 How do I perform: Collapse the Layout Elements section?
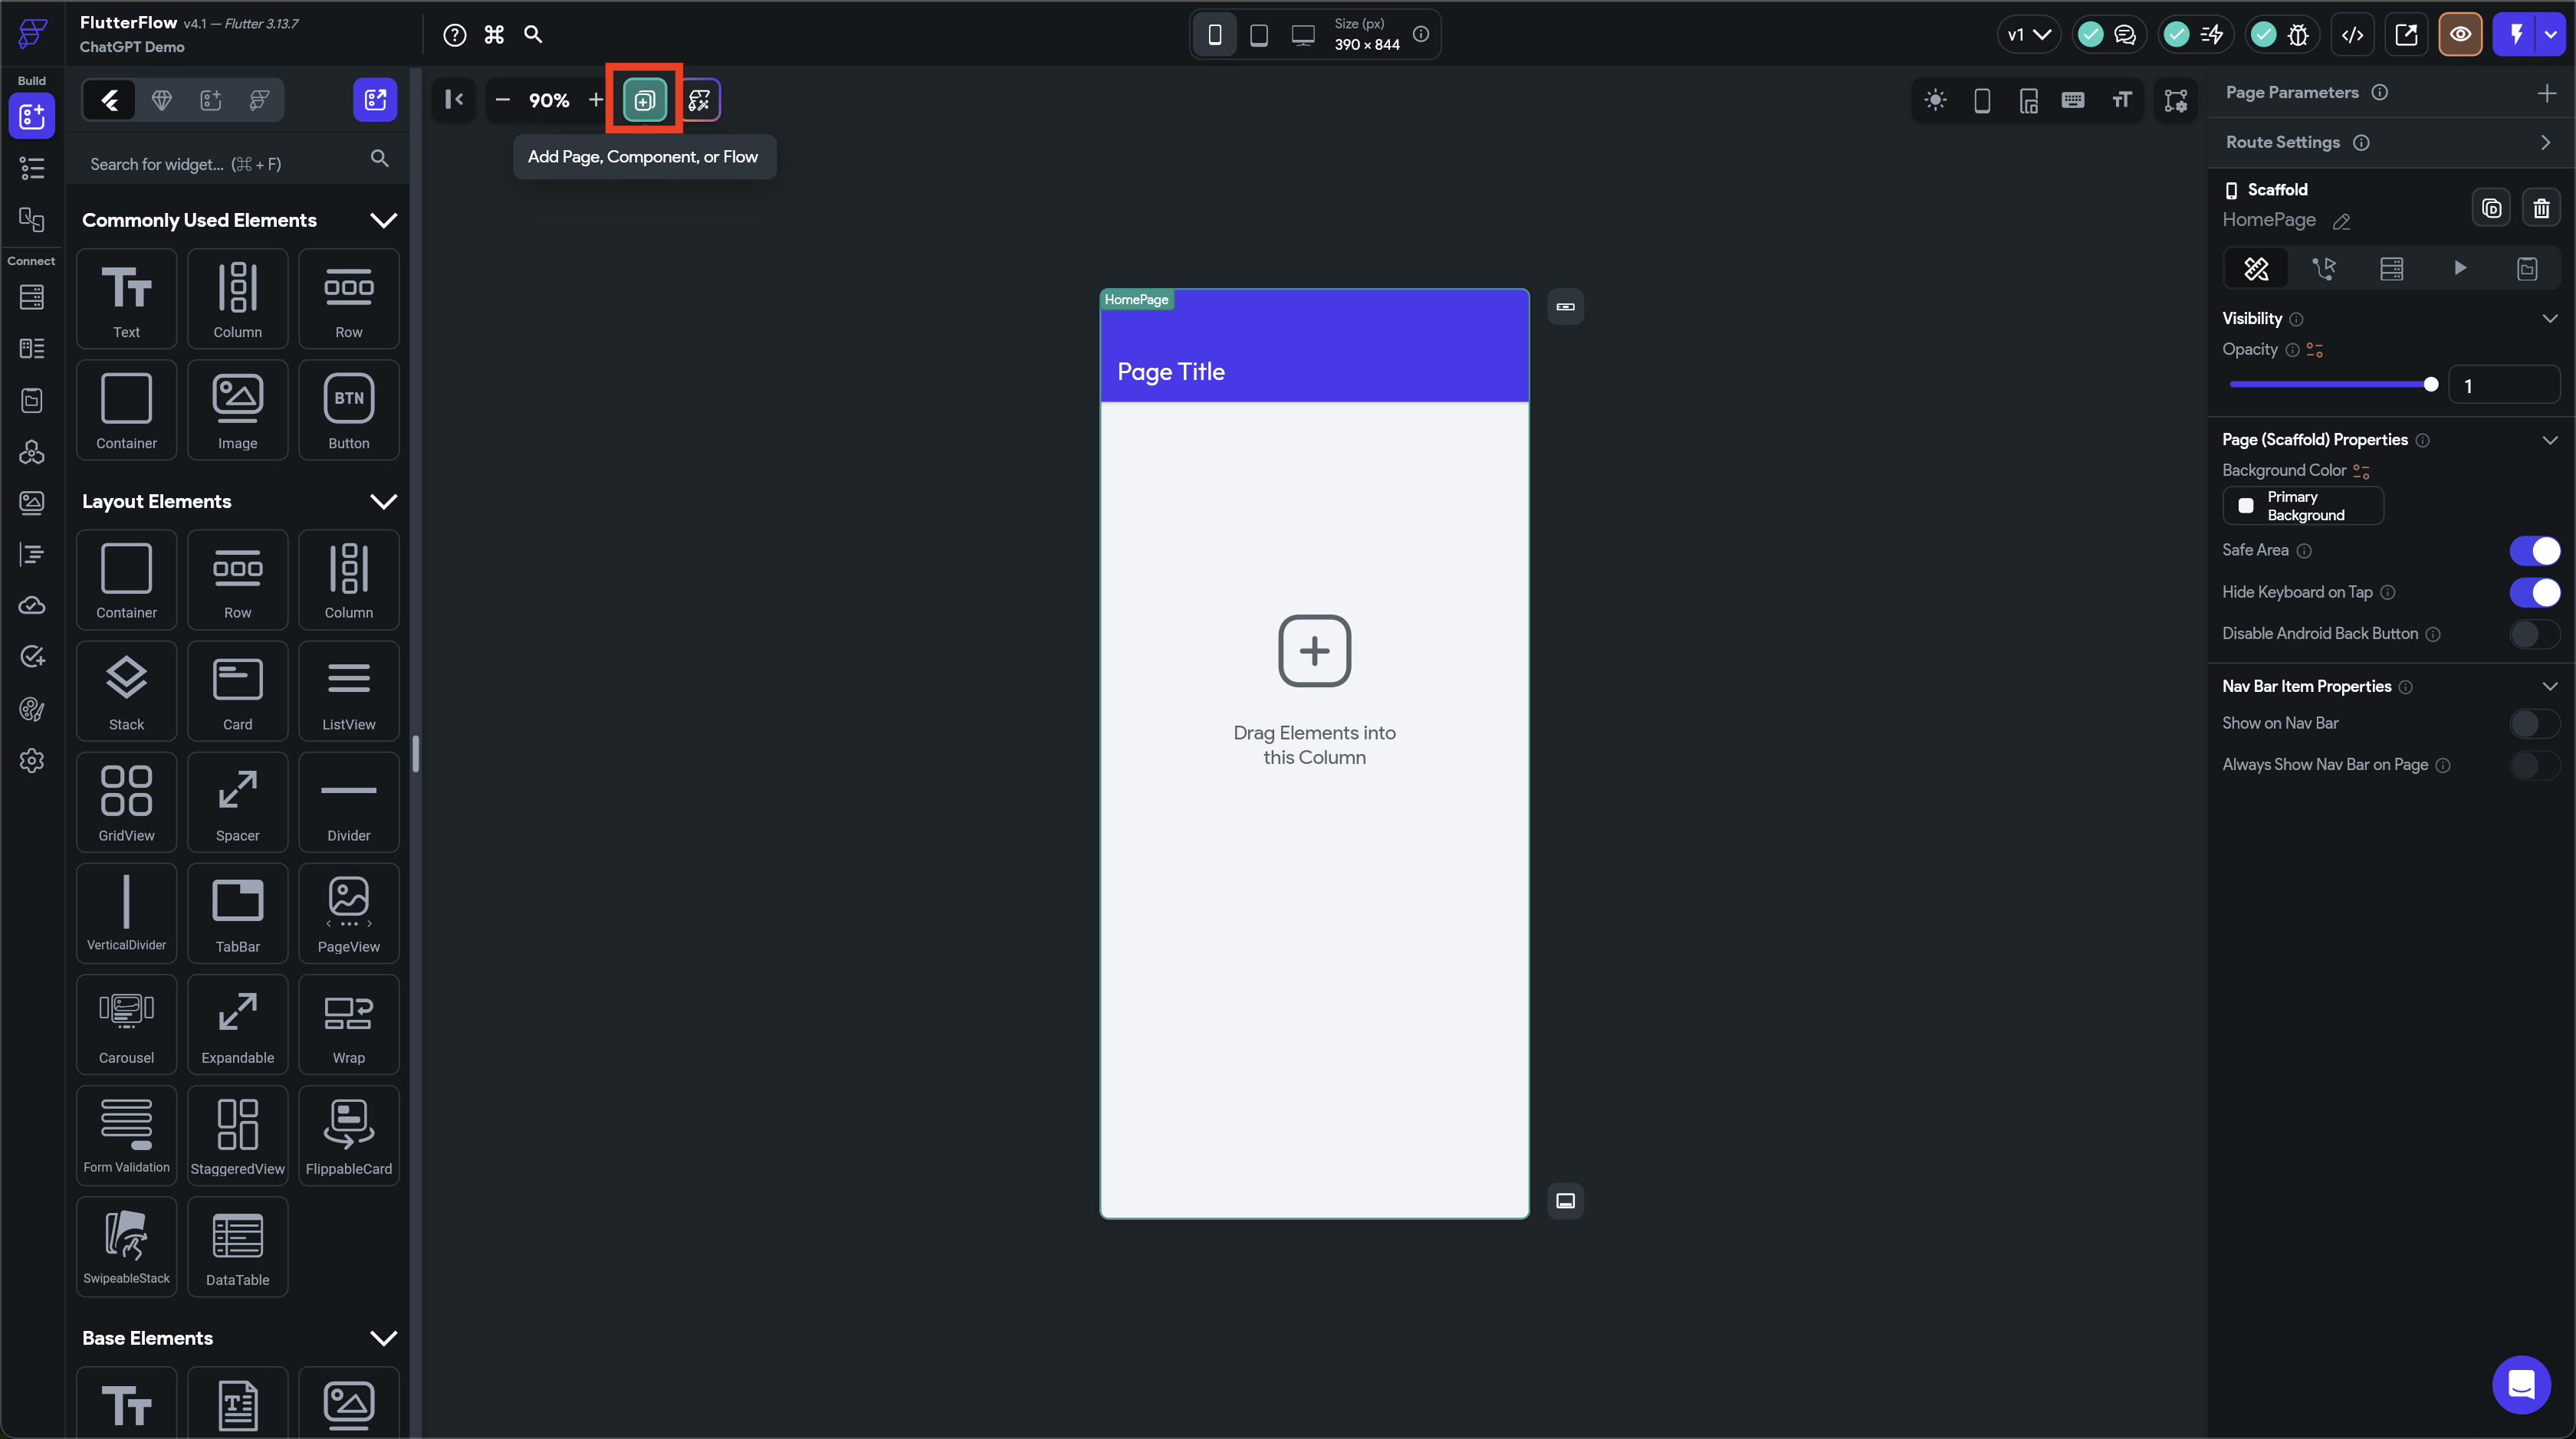coord(383,502)
